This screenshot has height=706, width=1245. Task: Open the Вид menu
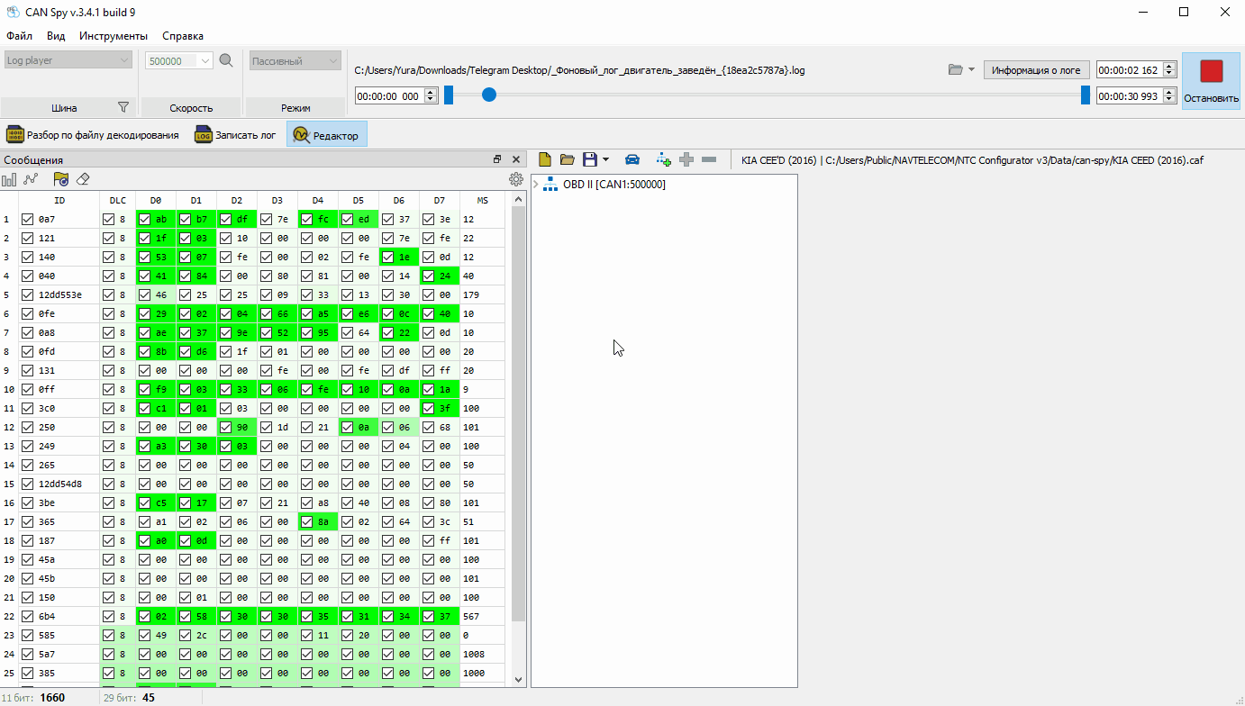click(x=56, y=36)
